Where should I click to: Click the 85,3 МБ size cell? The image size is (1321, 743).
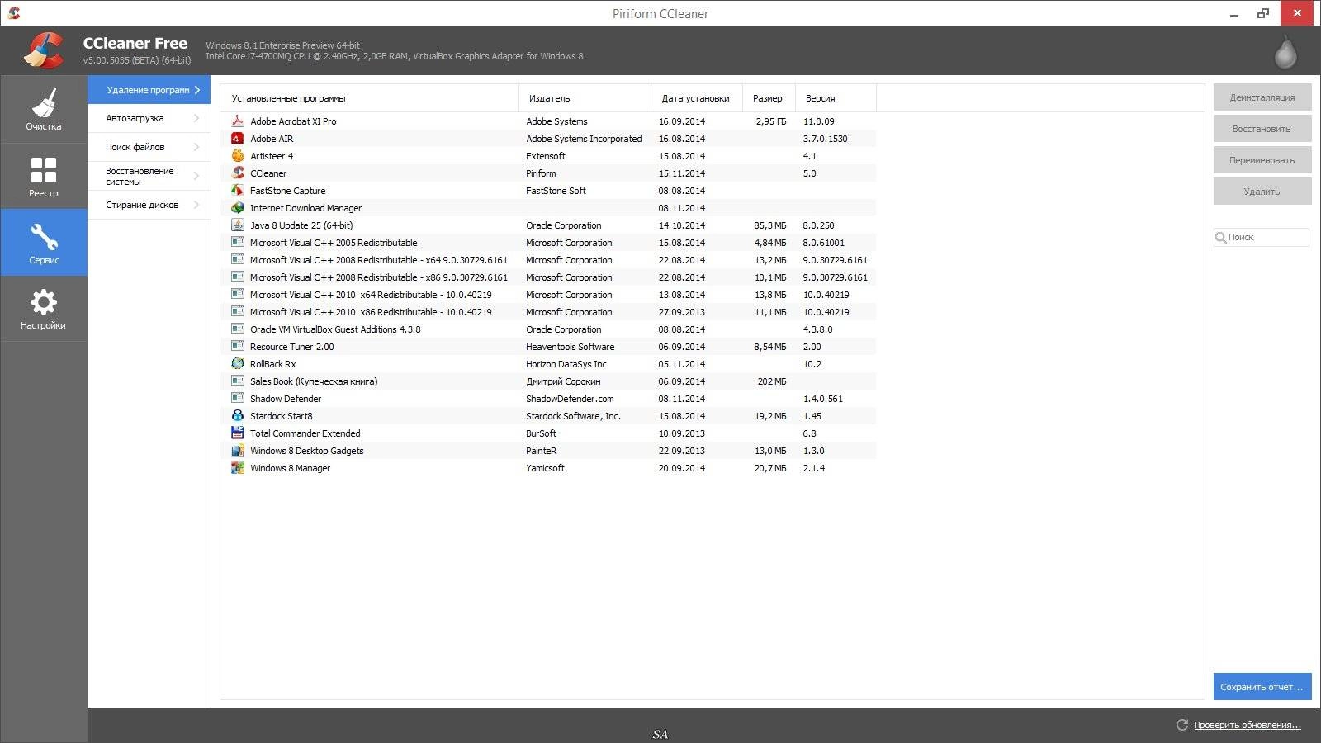(770, 225)
